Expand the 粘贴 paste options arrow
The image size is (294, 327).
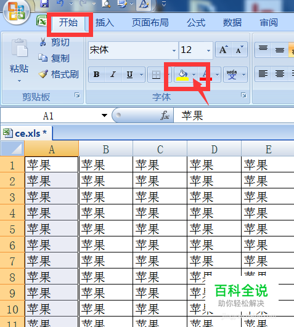tap(19, 81)
